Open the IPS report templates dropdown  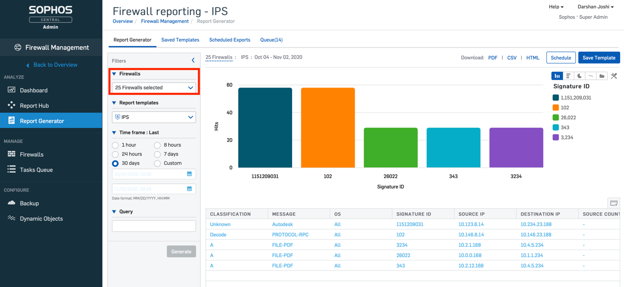click(154, 117)
